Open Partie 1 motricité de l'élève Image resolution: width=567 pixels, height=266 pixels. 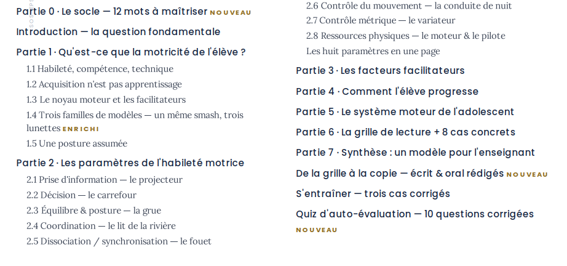coord(131,52)
